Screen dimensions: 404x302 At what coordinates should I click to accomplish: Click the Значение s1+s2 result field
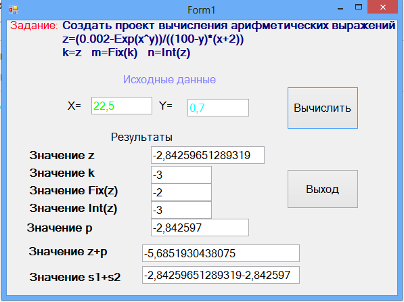coord(221,275)
